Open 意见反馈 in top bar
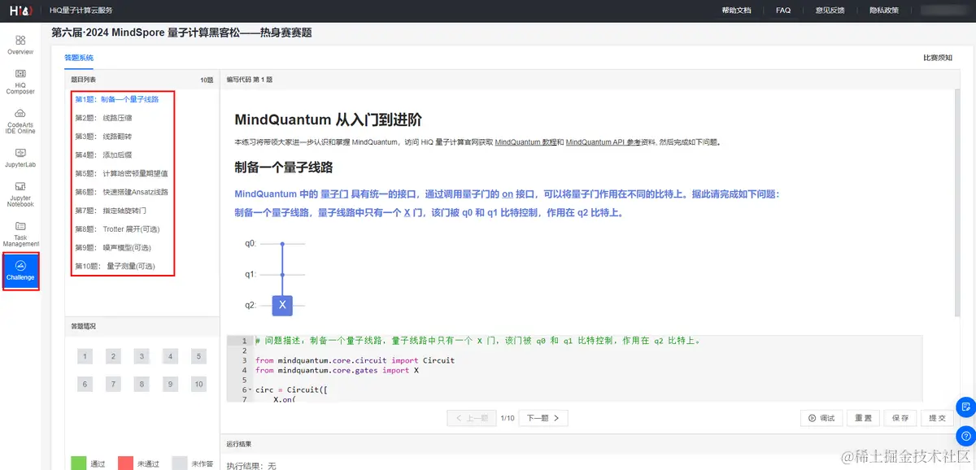976x470 pixels. coord(830,11)
